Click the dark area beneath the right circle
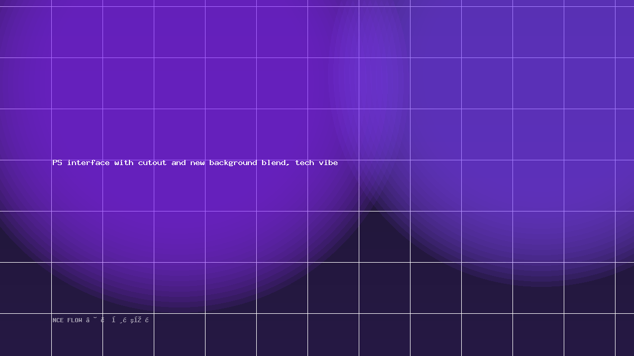 coord(528,322)
